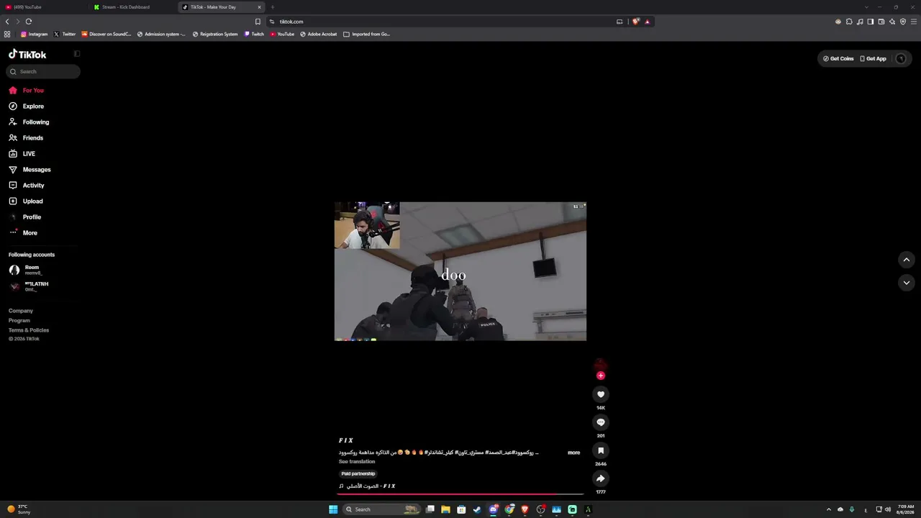Viewport: 921px width, 518px height.
Task: Reload the page with the refresh icon
Action: tap(29, 22)
